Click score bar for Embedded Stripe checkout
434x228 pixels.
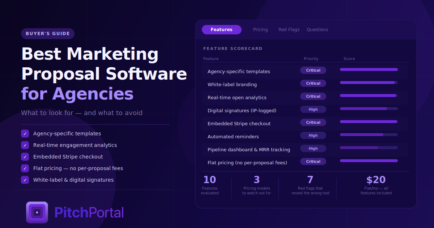point(369,122)
